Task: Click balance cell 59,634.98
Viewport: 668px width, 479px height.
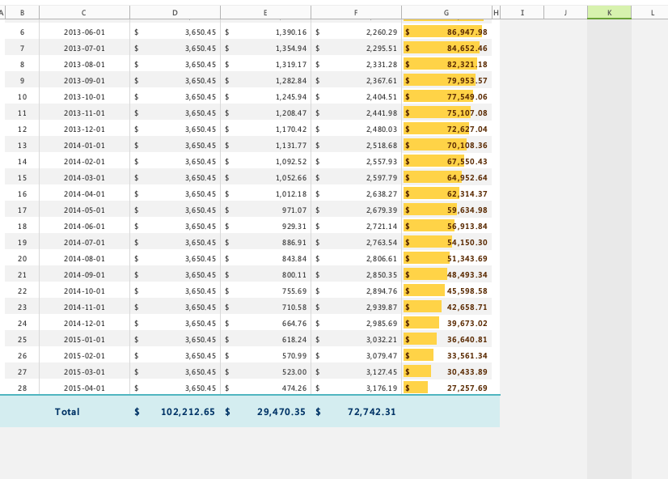Action: pos(446,210)
